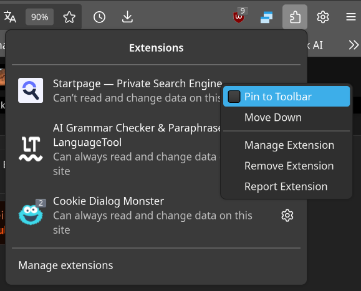The image size is (361, 291).
Task: Check the Pin to Toolbar checkbox
Action: (234, 97)
